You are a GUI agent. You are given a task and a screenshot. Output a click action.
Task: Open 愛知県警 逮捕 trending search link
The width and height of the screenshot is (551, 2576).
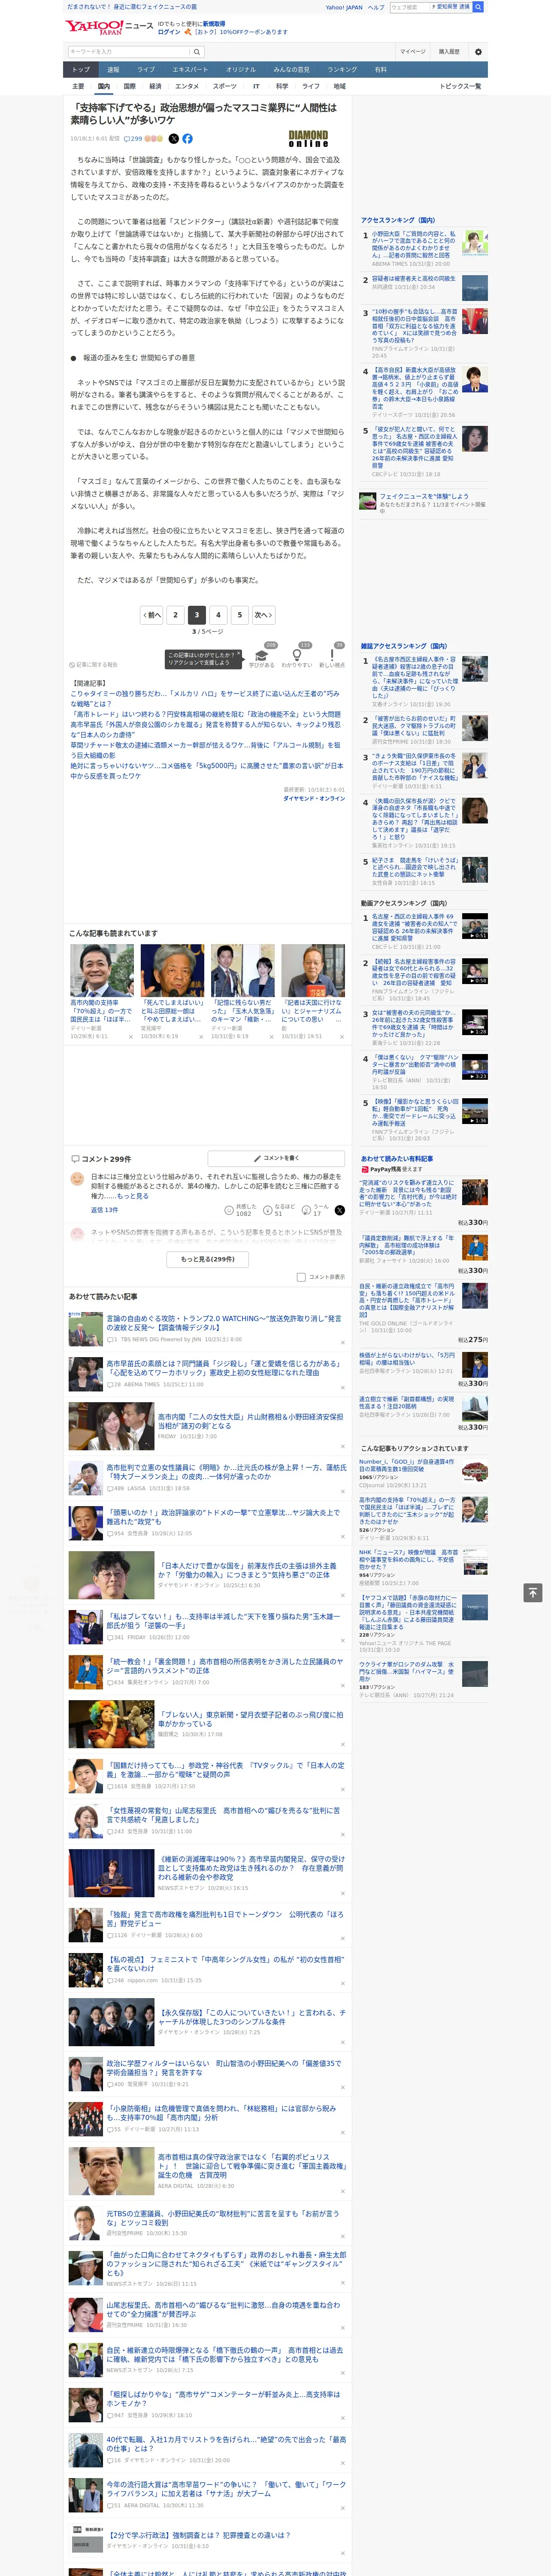(x=453, y=7)
